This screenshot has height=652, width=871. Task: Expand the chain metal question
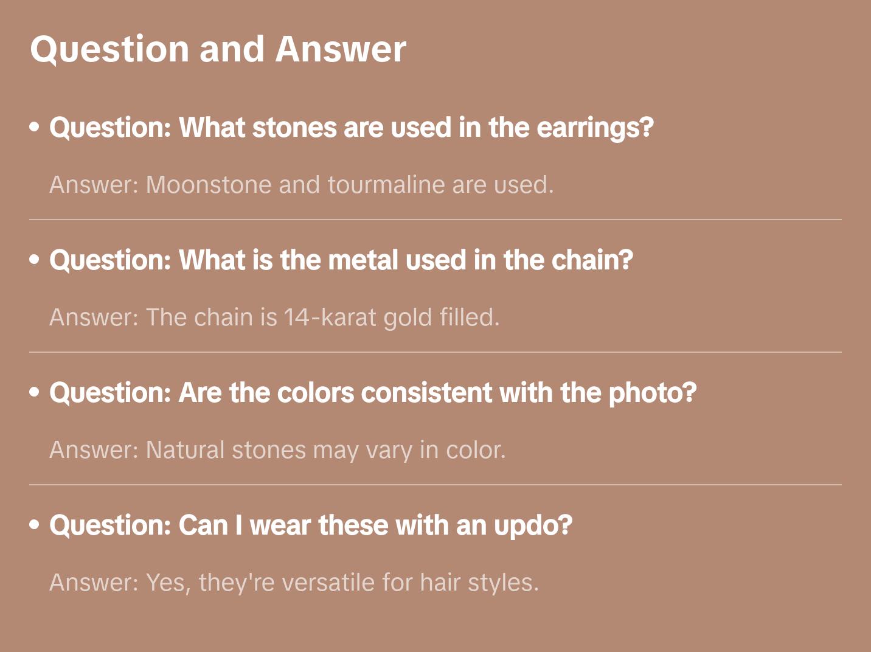(341, 260)
